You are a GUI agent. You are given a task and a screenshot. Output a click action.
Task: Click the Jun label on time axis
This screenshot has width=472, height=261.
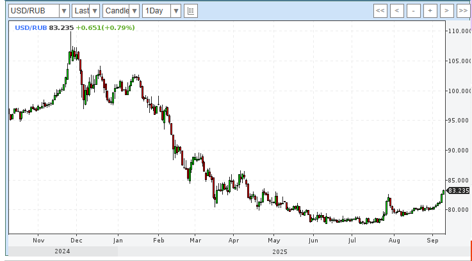313,241
